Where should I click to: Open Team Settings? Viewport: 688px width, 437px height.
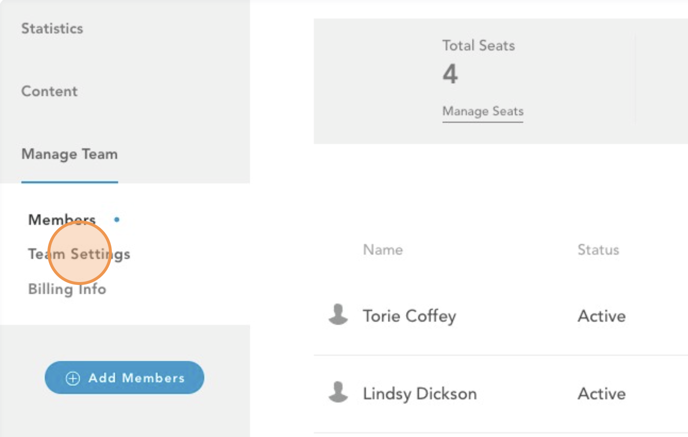[79, 254]
